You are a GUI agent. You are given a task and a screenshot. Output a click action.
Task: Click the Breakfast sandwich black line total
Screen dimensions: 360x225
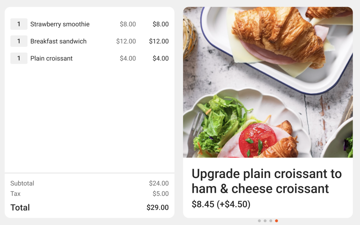[159, 41]
